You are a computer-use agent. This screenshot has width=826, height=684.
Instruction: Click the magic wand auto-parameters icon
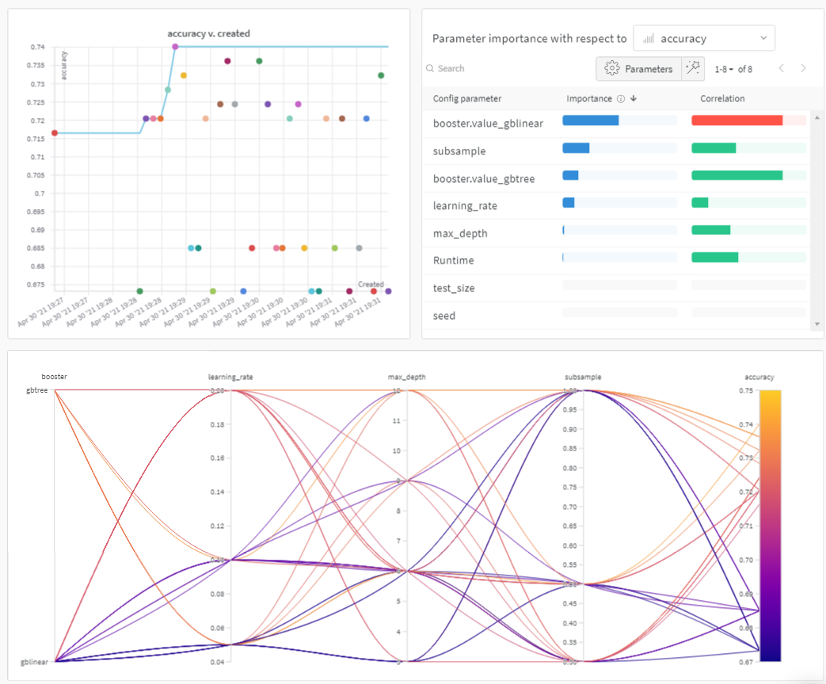(693, 69)
